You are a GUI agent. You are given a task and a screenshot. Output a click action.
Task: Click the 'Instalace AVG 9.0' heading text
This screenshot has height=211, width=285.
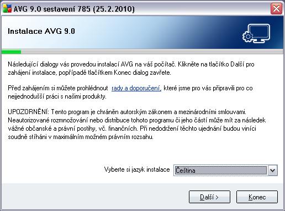coord(41,31)
